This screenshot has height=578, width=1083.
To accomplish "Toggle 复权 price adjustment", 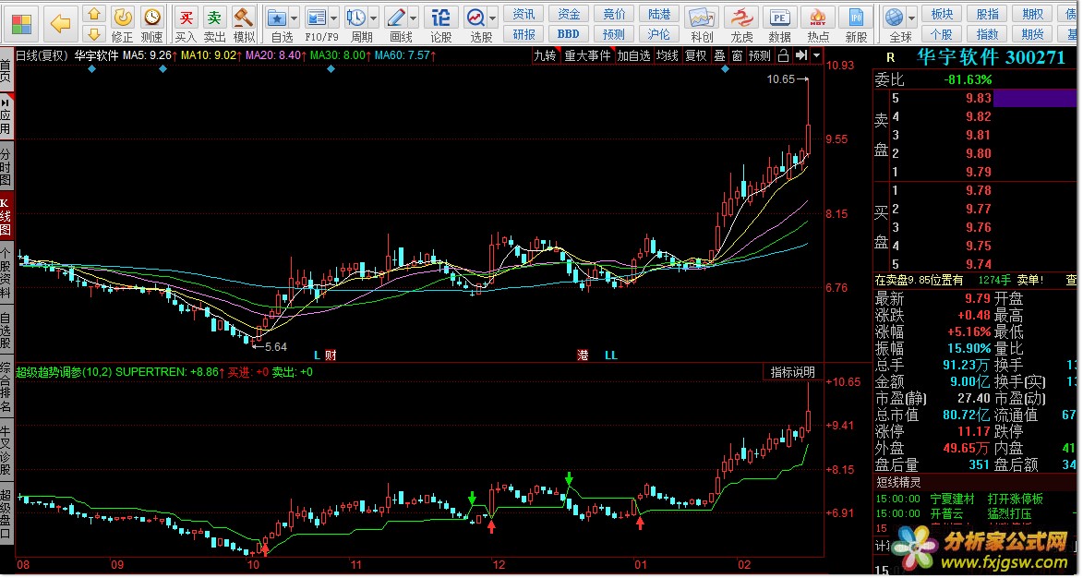I will coord(695,55).
